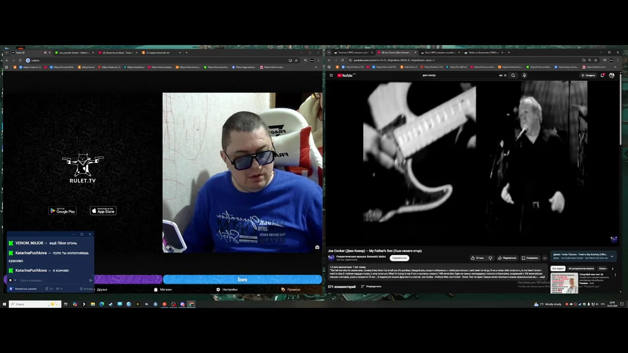Show next chips with arrow

coord(612,269)
